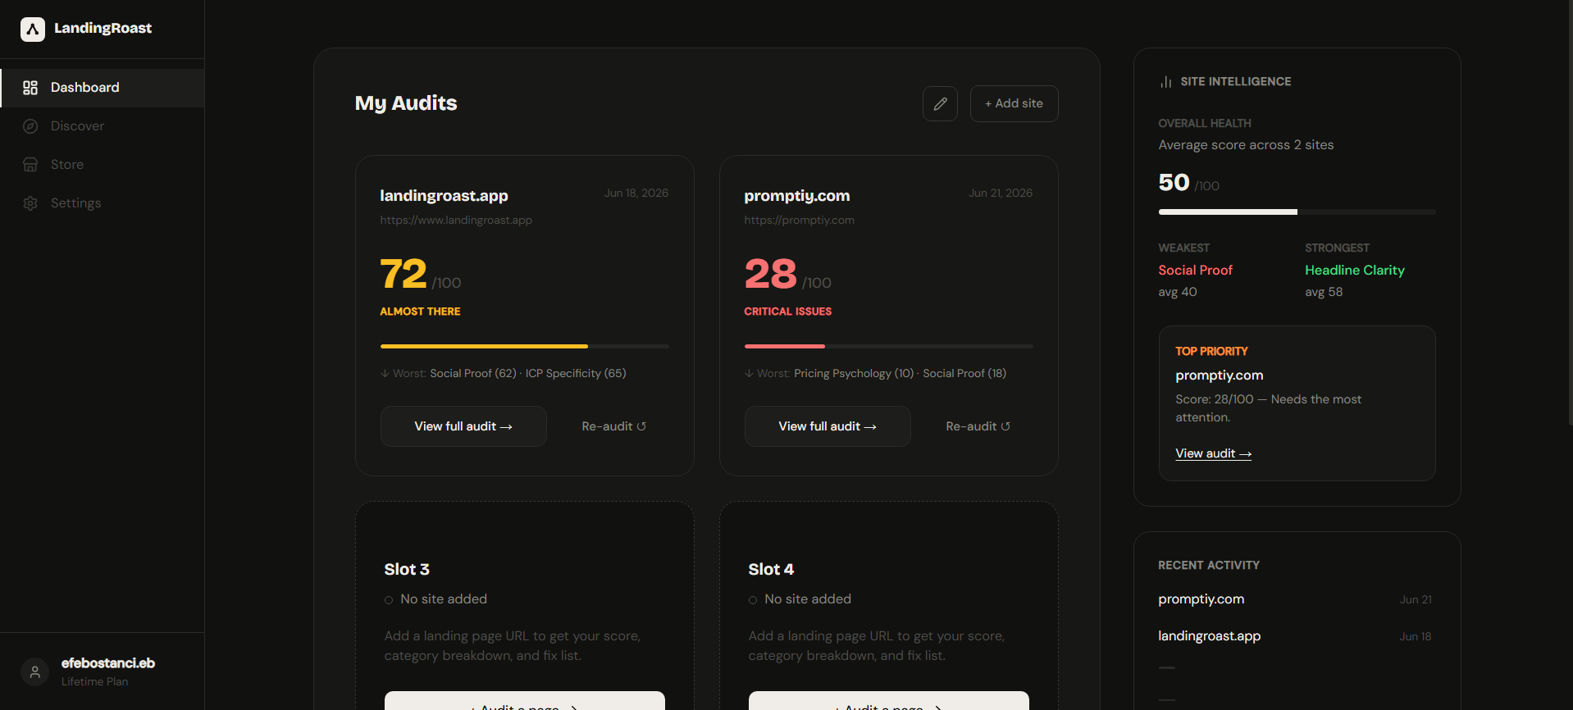Click Slot 3 Audit a page button
This screenshot has width=1573, height=710.
tap(525, 702)
